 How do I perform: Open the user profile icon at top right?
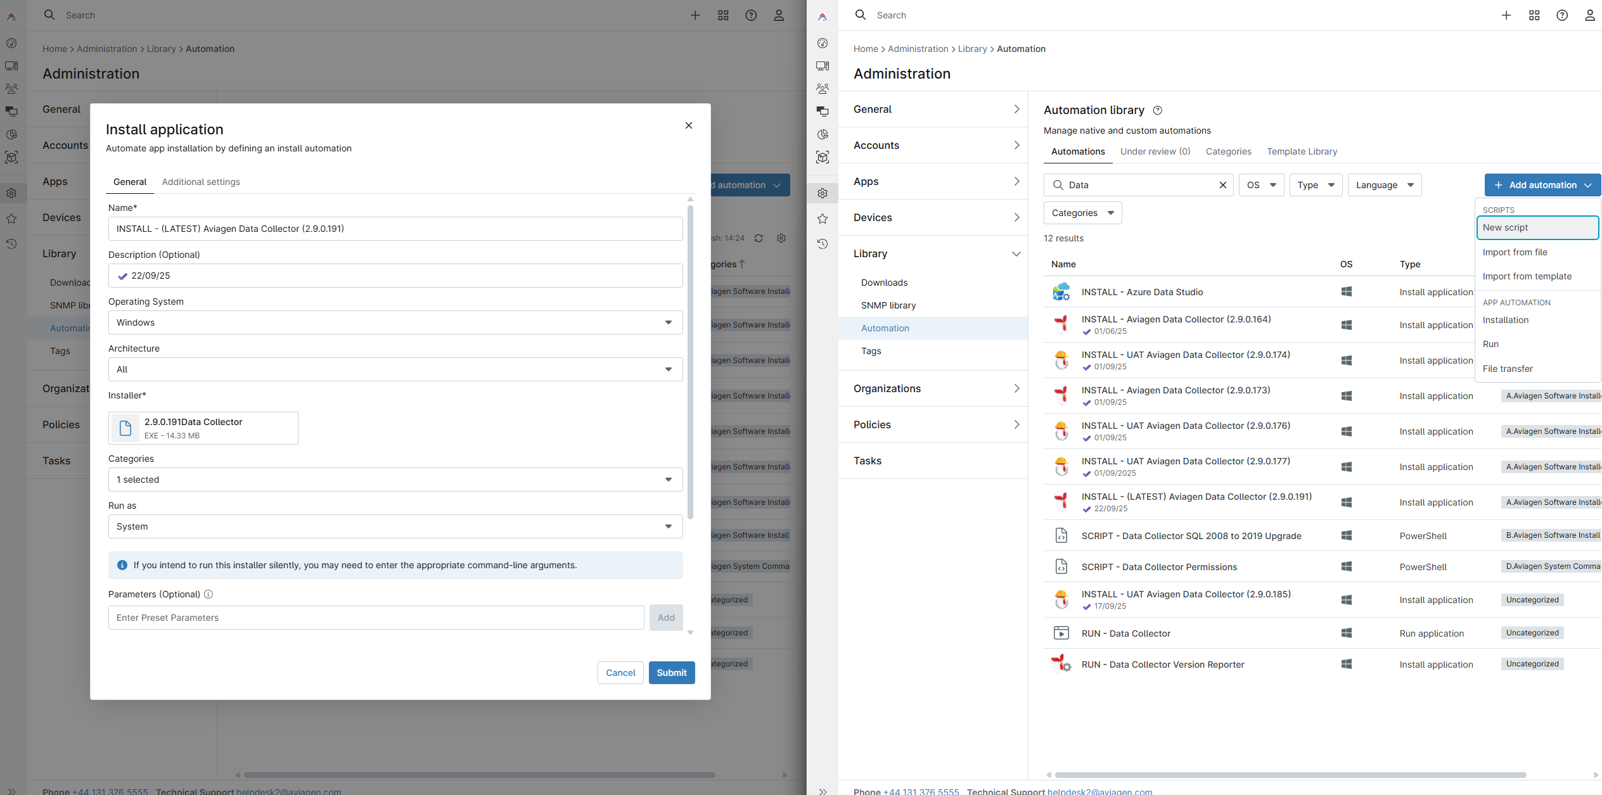(1589, 15)
